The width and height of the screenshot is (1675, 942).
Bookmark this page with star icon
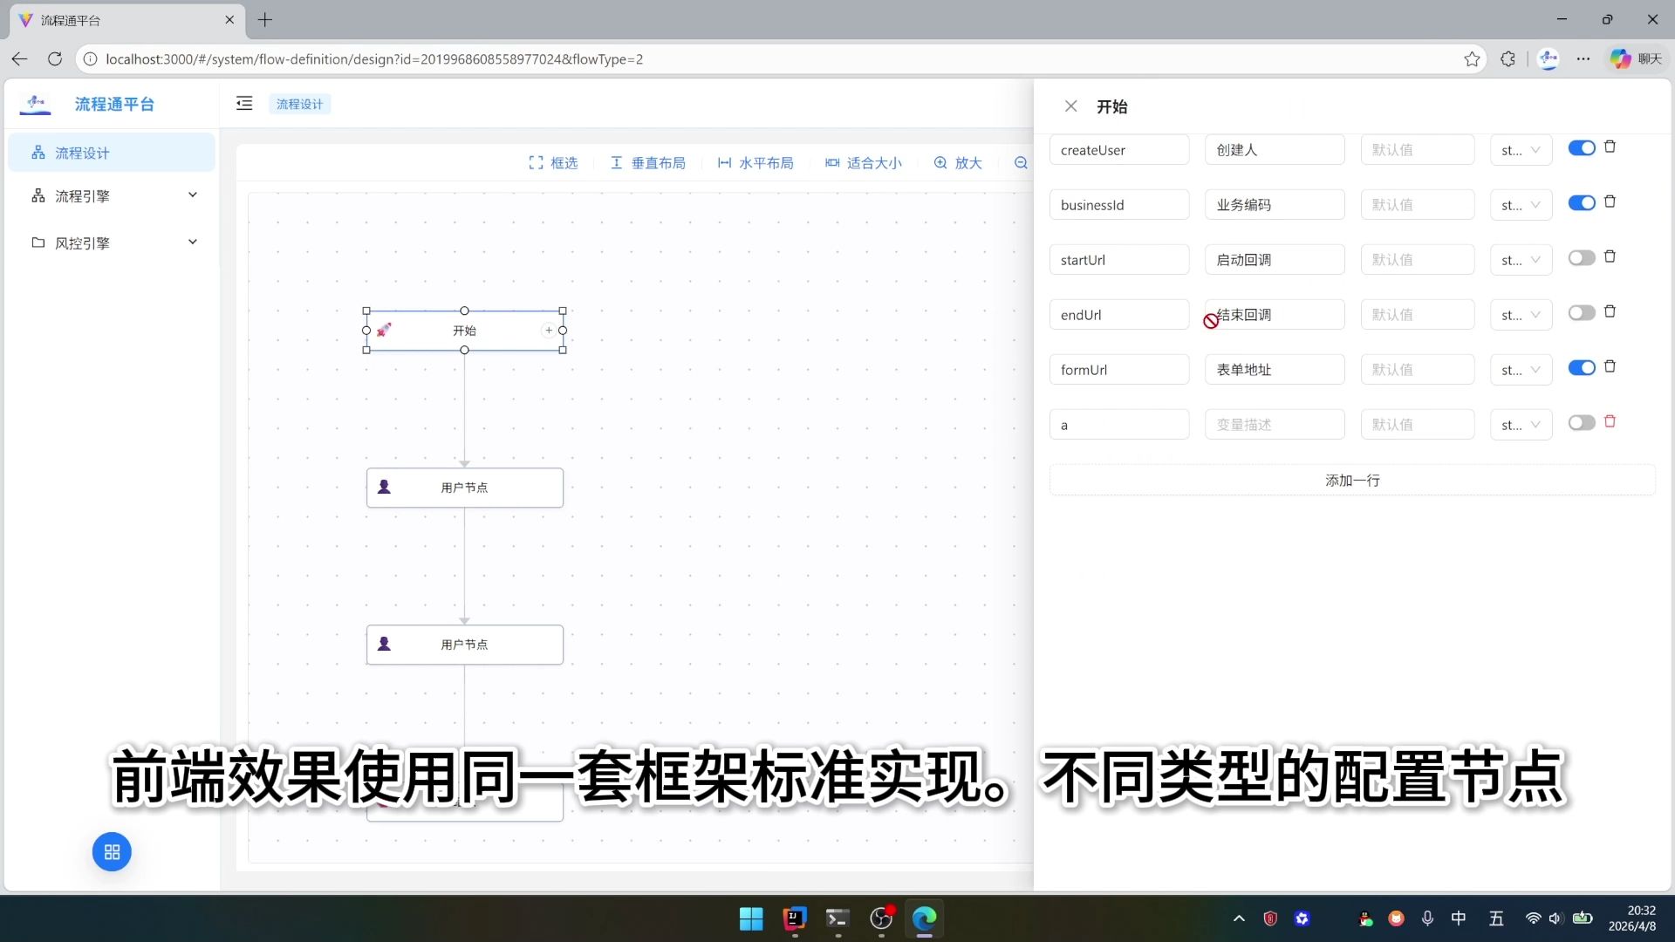click(x=1472, y=59)
